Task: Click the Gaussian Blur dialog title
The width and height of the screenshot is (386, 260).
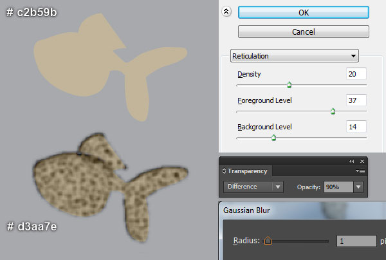Action: (x=246, y=210)
